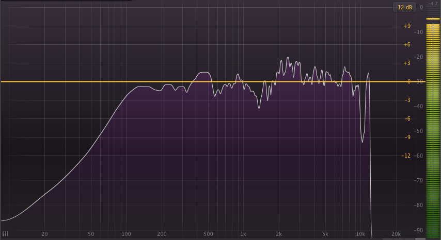Click the gray -70 analyzer scale label
Viewport: 441px width, 240px height.
[418, 180]
